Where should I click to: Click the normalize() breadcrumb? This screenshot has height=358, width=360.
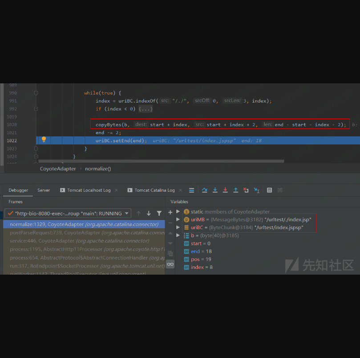[x=98, y=169]
